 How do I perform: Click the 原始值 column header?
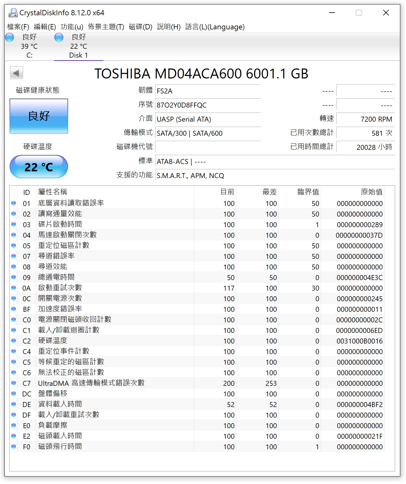pyautogui.click(x=353, y=192)
